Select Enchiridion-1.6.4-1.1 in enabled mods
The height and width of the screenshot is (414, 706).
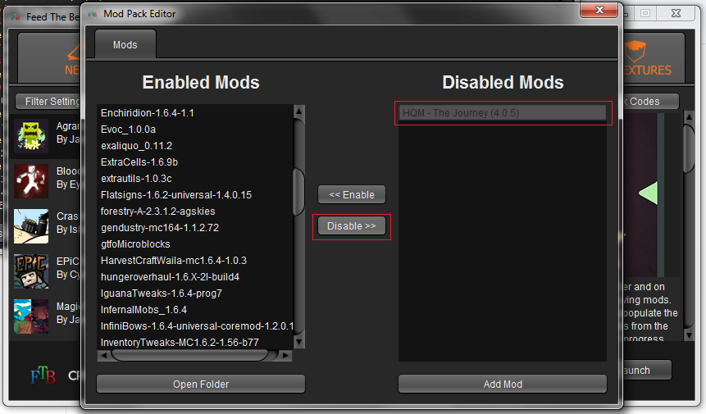(195, 113)
